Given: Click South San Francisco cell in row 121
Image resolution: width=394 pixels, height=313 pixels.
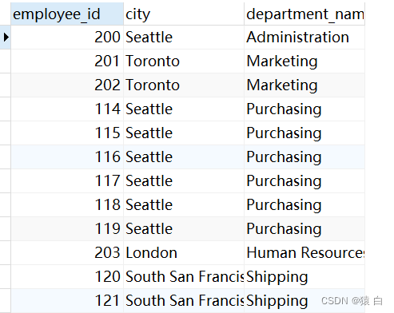Looking at the screenshot, I should click(x=184, y=301).
